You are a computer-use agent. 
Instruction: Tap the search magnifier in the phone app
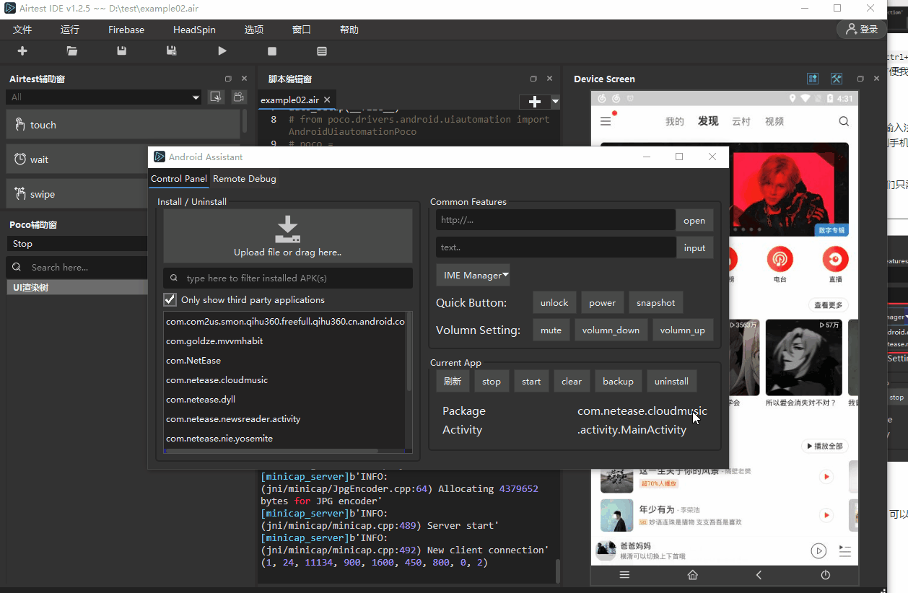pyautogui.click(x=844, y=121)
